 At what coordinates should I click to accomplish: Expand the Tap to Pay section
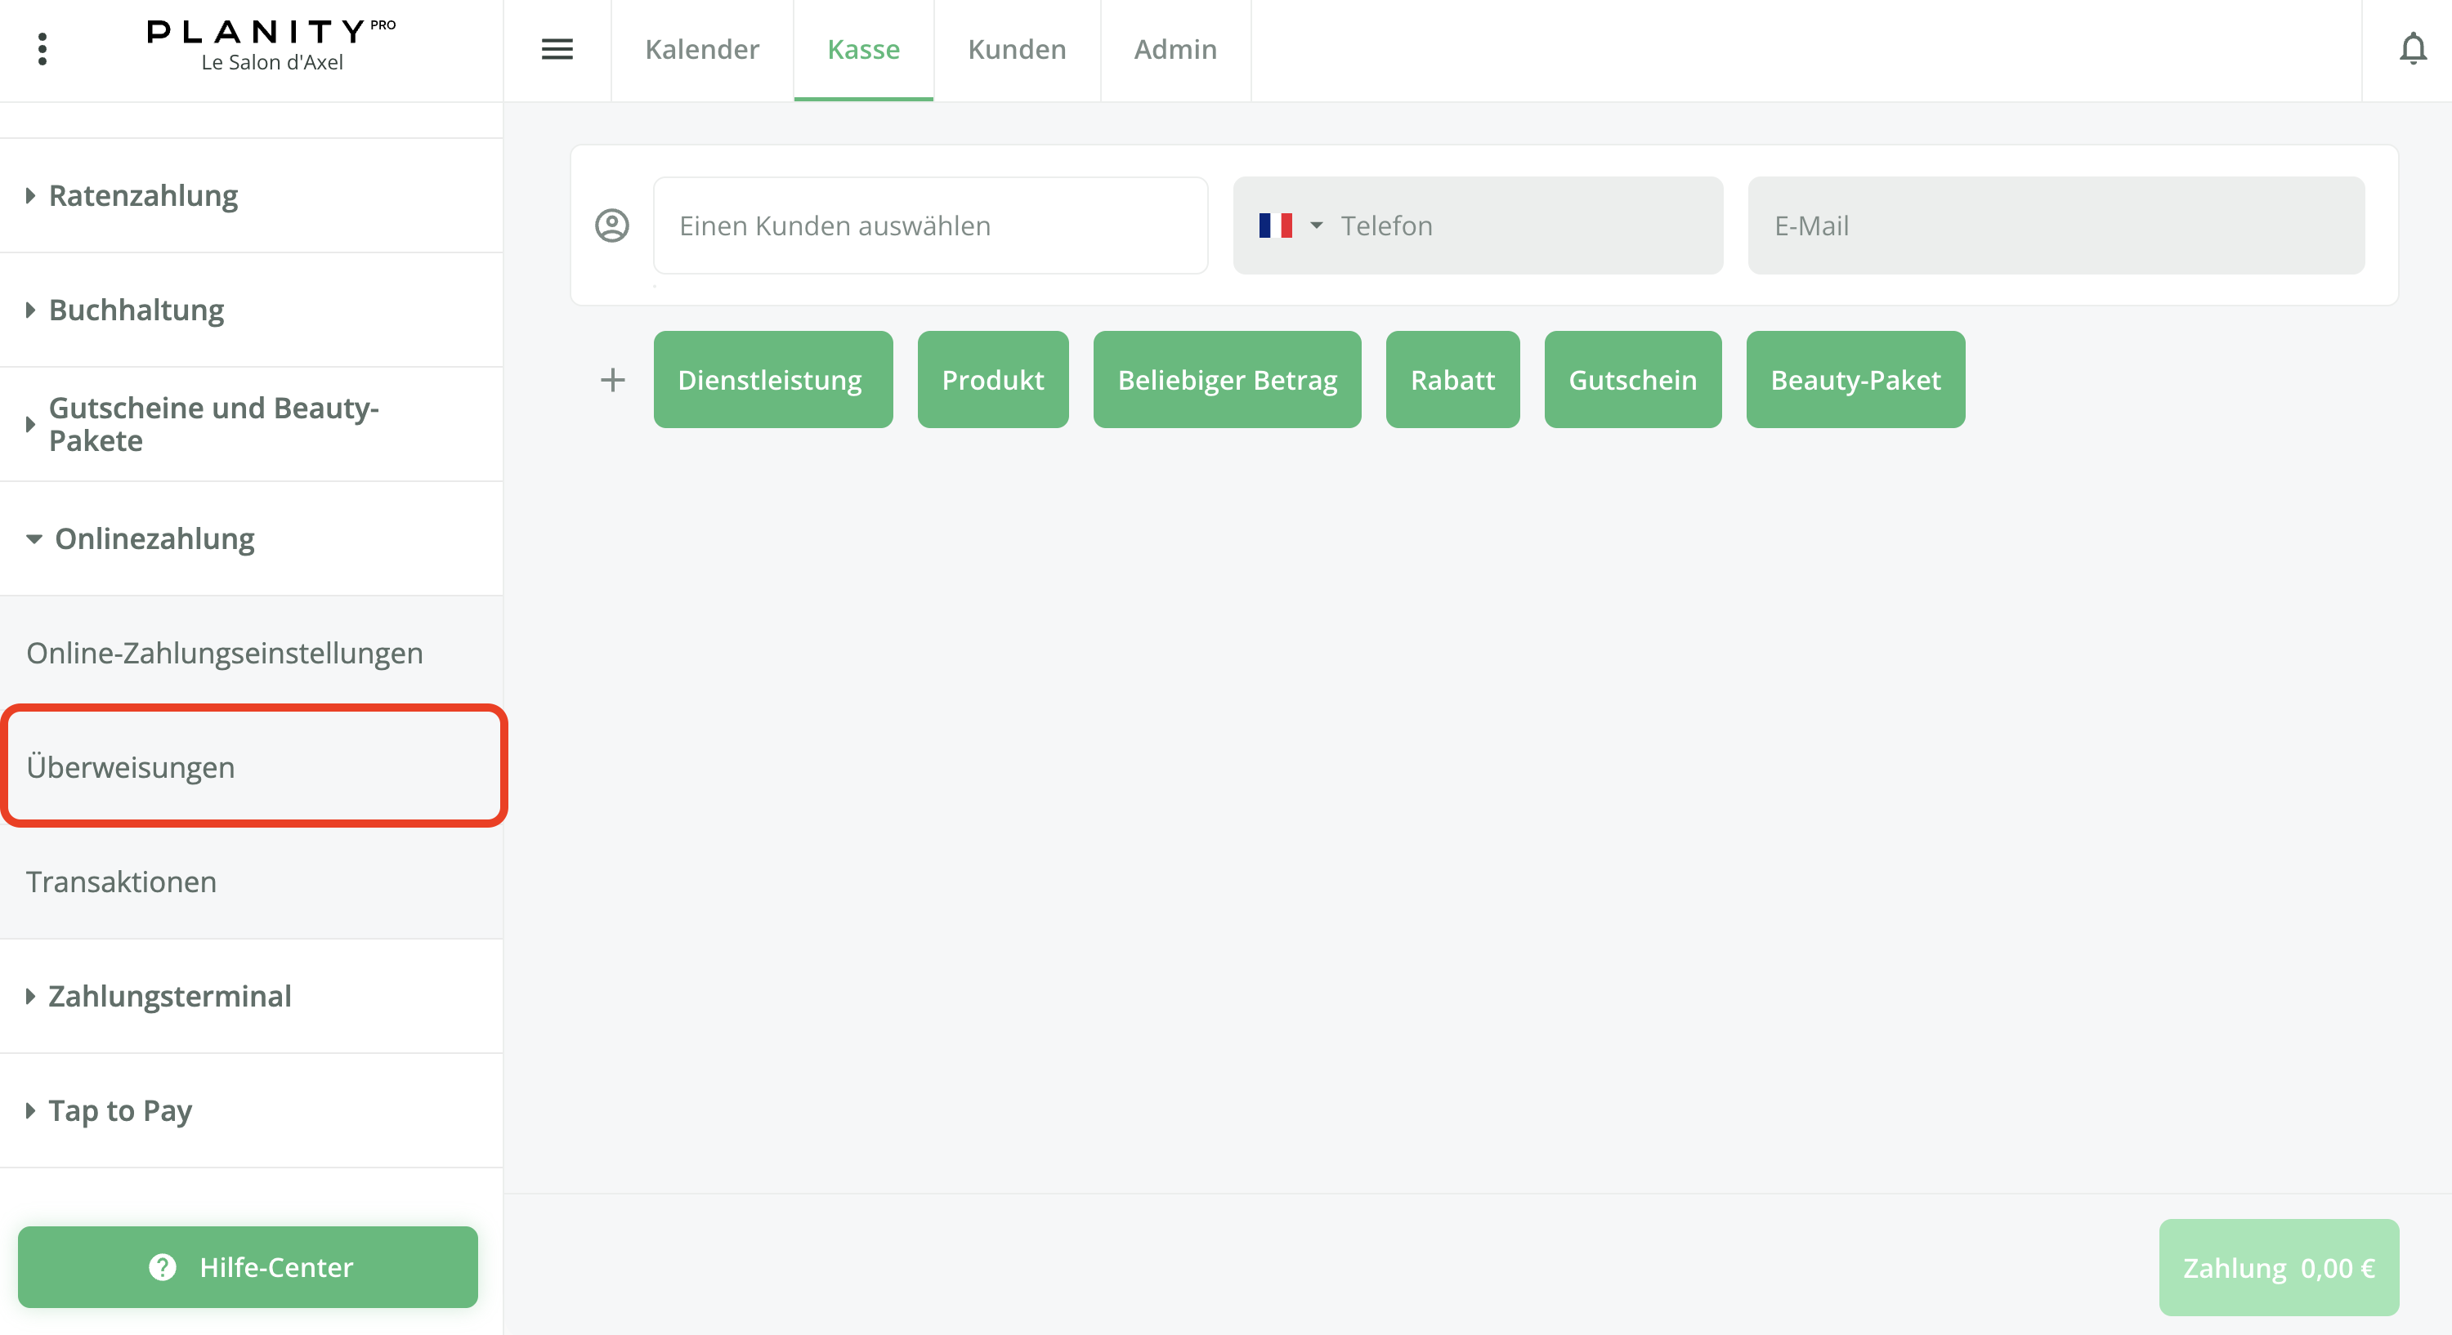click(x=120, y=1110)
